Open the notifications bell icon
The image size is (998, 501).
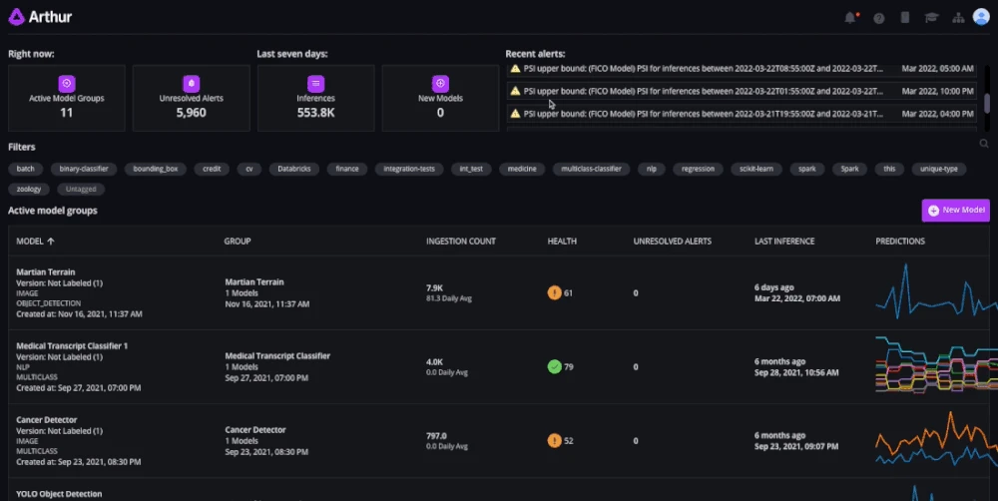click(x=850, y=18)
